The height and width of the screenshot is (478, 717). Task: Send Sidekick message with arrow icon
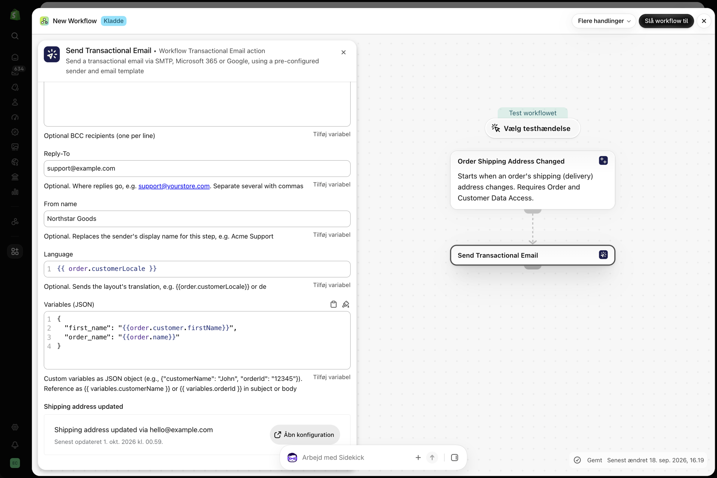432,457
